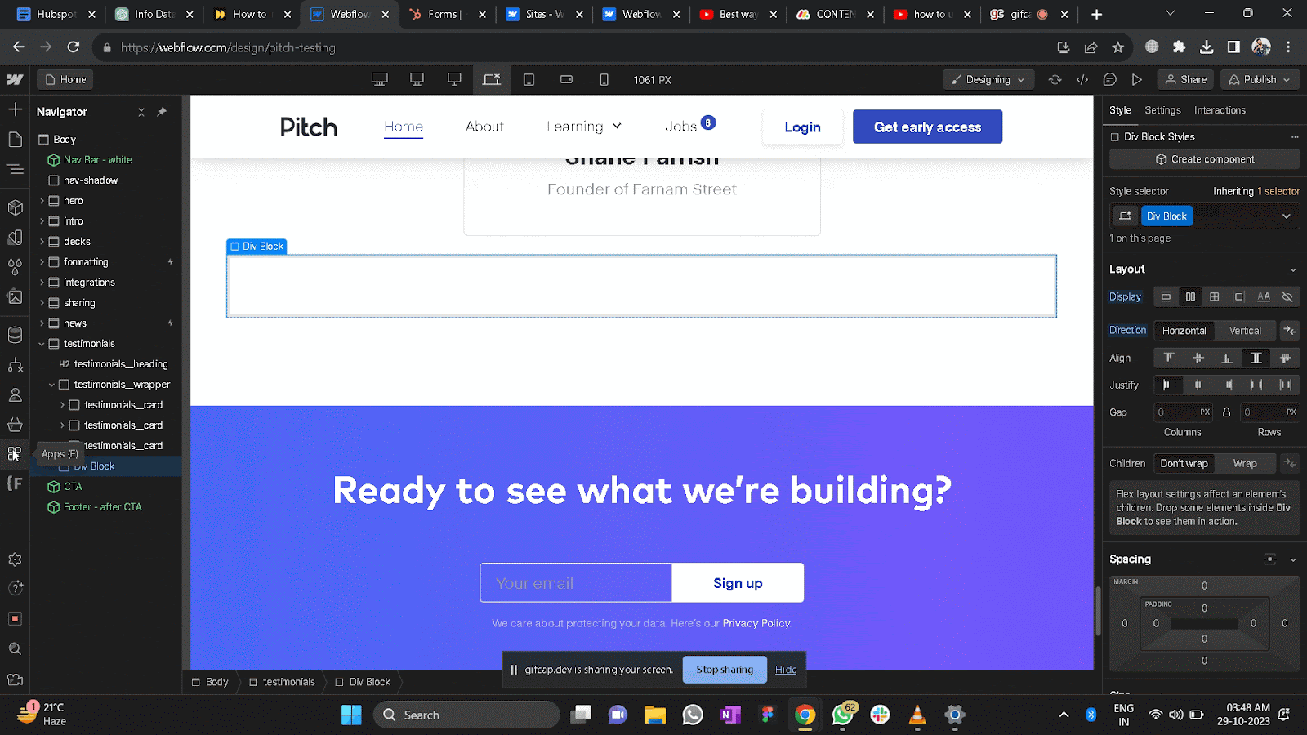Set flex direction to Vertical
Viewport: 1307px width, 735px height.
coord(1245,331)
